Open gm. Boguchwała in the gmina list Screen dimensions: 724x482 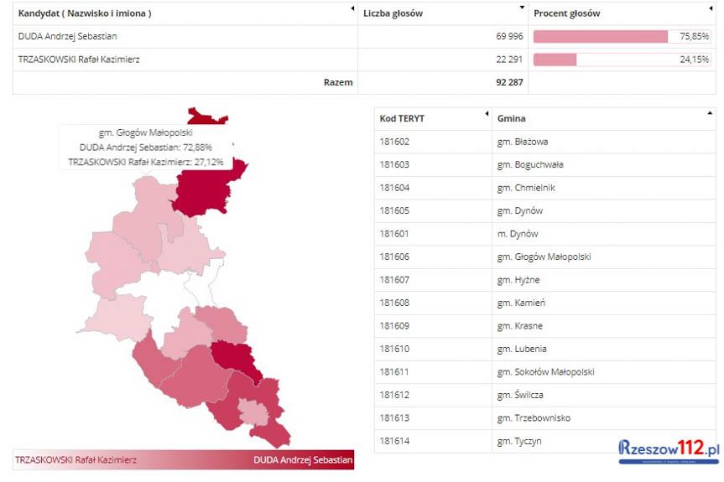(530, 165)
